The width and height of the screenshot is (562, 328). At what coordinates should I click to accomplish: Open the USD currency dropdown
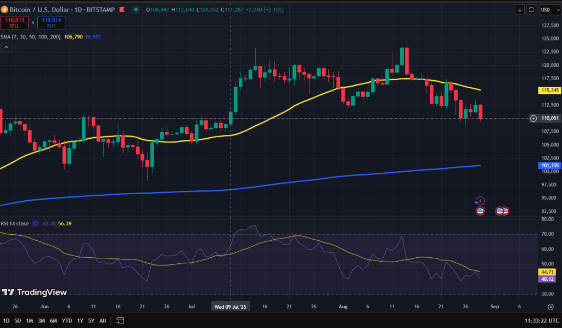(550, 10)
